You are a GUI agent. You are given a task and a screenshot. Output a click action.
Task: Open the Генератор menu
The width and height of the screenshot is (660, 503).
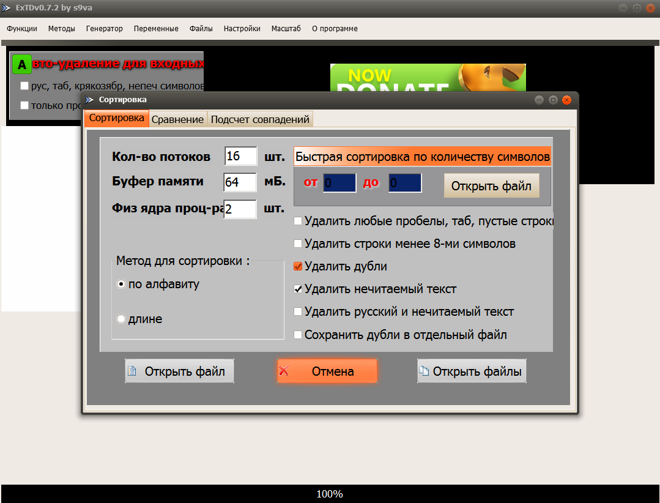[105, 29]
